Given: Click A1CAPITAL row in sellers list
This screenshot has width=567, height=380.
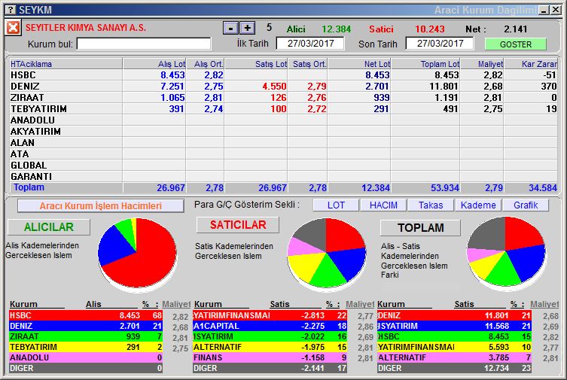Looking at the screenshot, I should click(x=270, y=326).
